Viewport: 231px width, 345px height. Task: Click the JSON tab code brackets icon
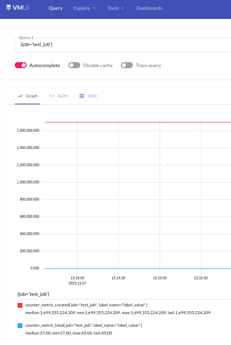coord(52,96)
